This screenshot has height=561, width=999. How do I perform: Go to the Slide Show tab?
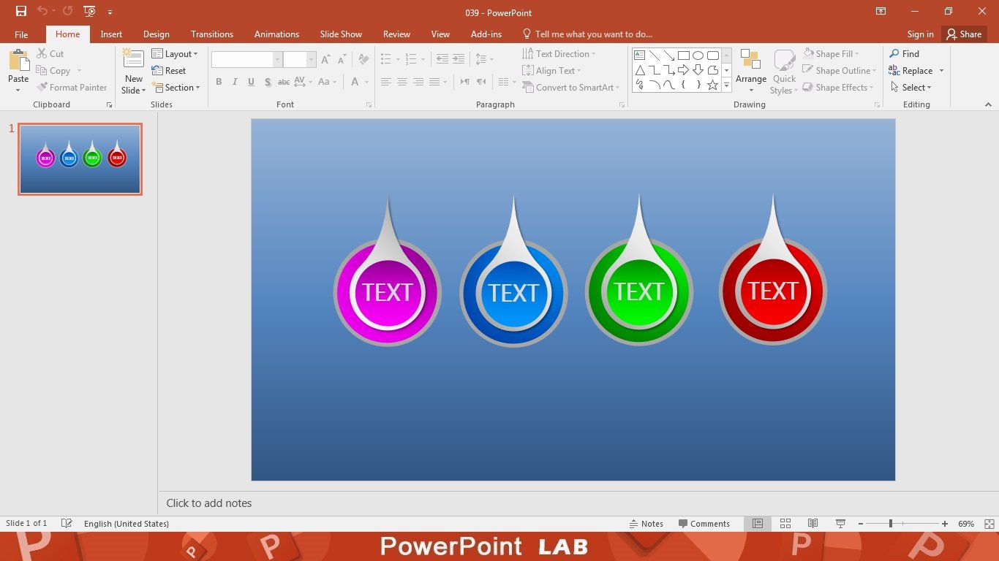coord(341,34)
